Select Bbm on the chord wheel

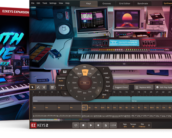click(79, 73)
